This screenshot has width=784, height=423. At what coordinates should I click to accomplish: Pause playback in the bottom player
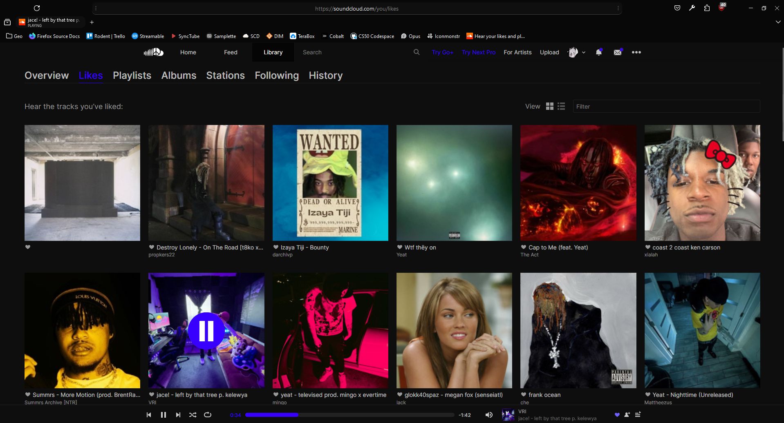164,415
